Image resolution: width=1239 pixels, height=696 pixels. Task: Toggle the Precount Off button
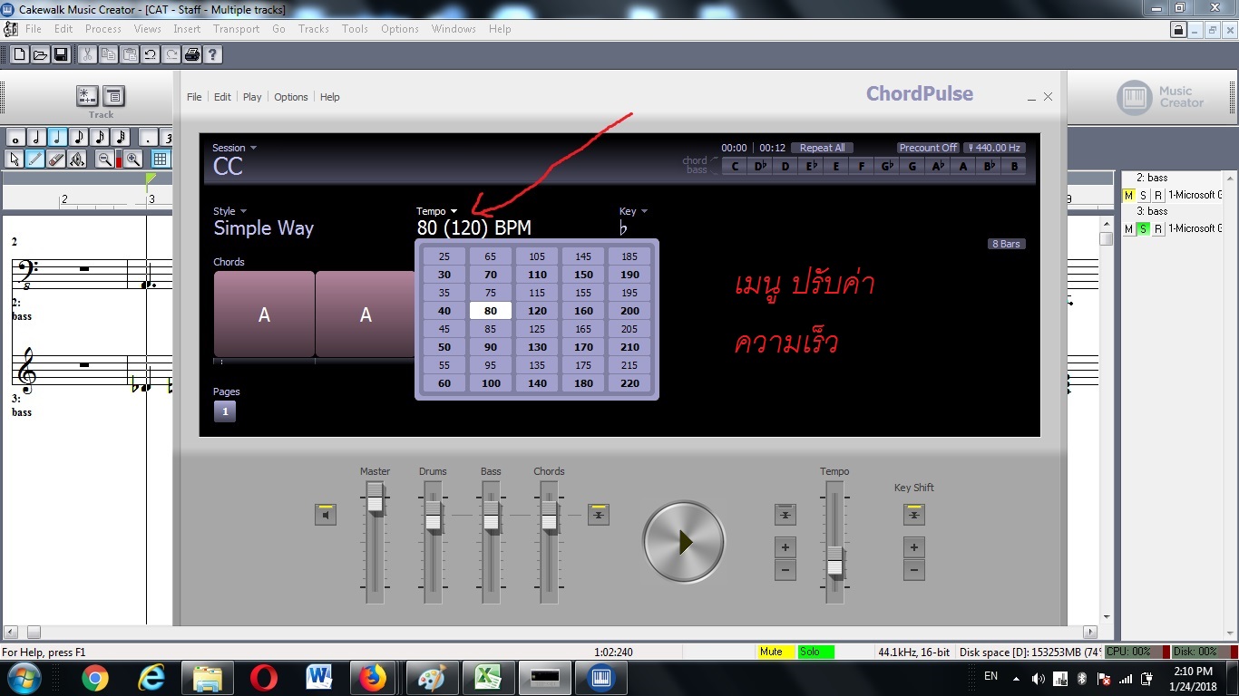(928, 148)
